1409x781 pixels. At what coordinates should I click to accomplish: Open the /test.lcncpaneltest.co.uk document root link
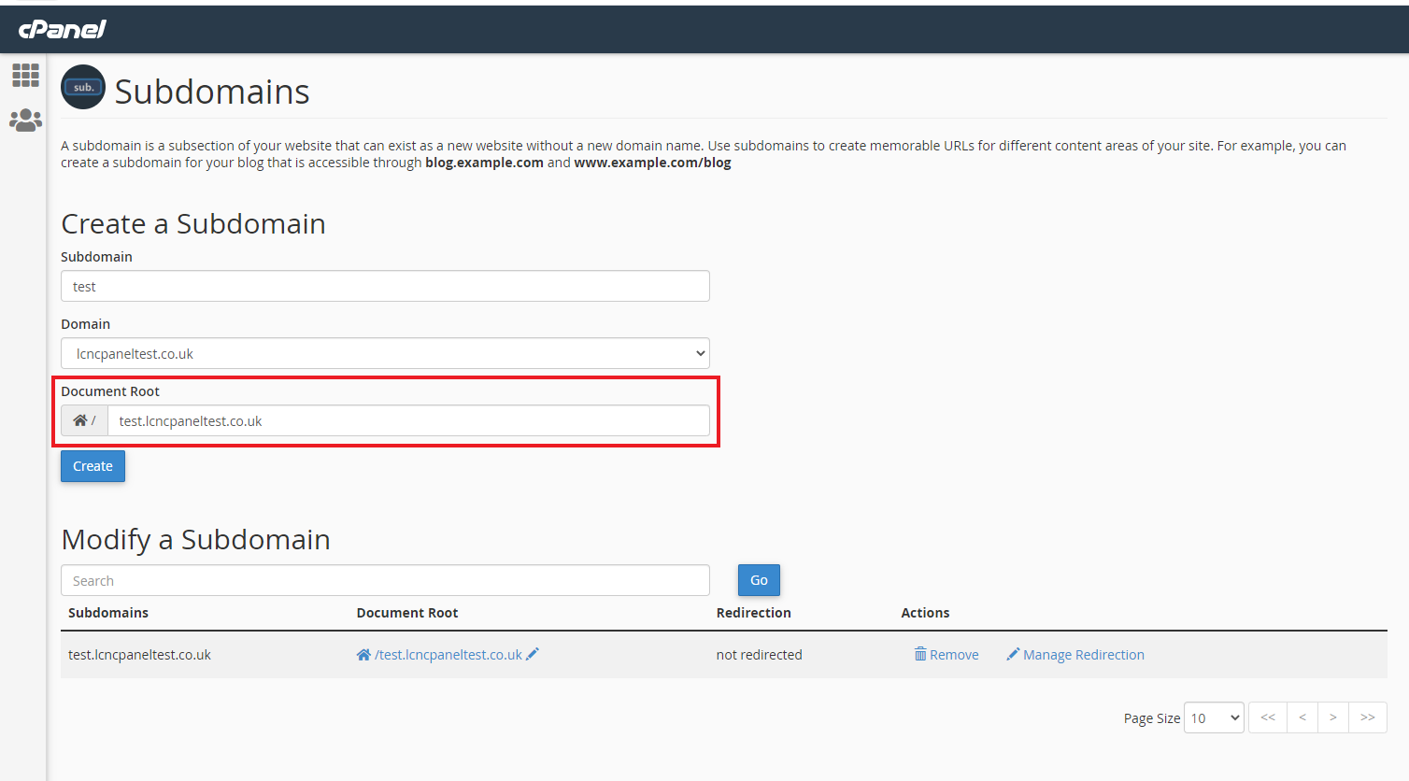pyautogui.click(x=448, y=655)
